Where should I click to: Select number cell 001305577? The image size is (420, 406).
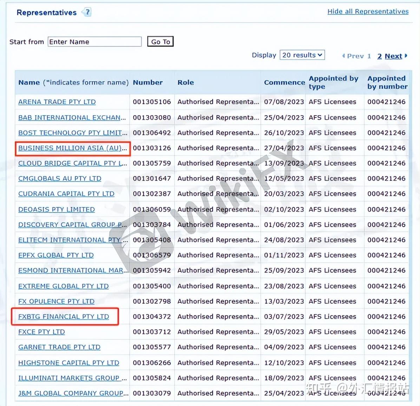click(x=152, y=347)
